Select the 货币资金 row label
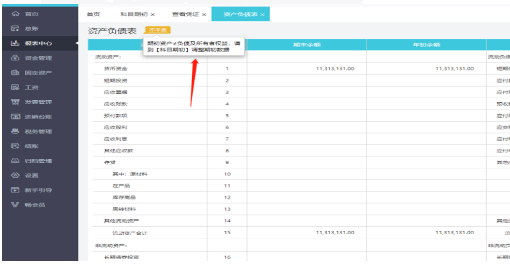The width and height of the screenshot is (510, 268). pyautogui.click(x=116, y=68)
